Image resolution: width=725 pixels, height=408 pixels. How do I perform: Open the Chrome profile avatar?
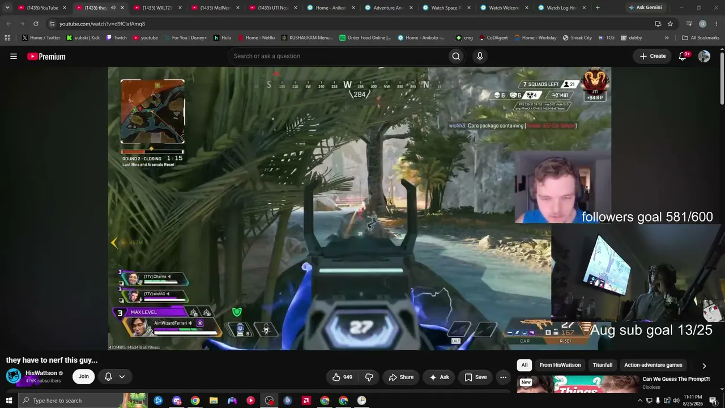702,24
